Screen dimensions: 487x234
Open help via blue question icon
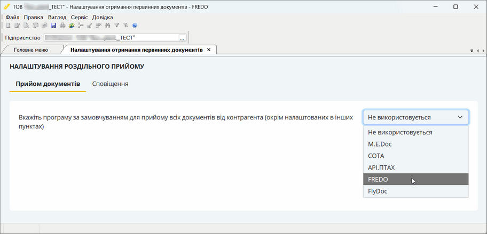click(135, 26)
